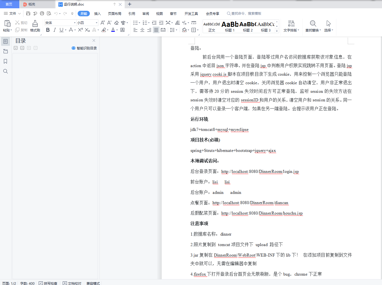This screenshot has width=382, height=285.
Task: Open the Search pane in left sidebar
Action: pyautogui.click(x=5, y=71)
